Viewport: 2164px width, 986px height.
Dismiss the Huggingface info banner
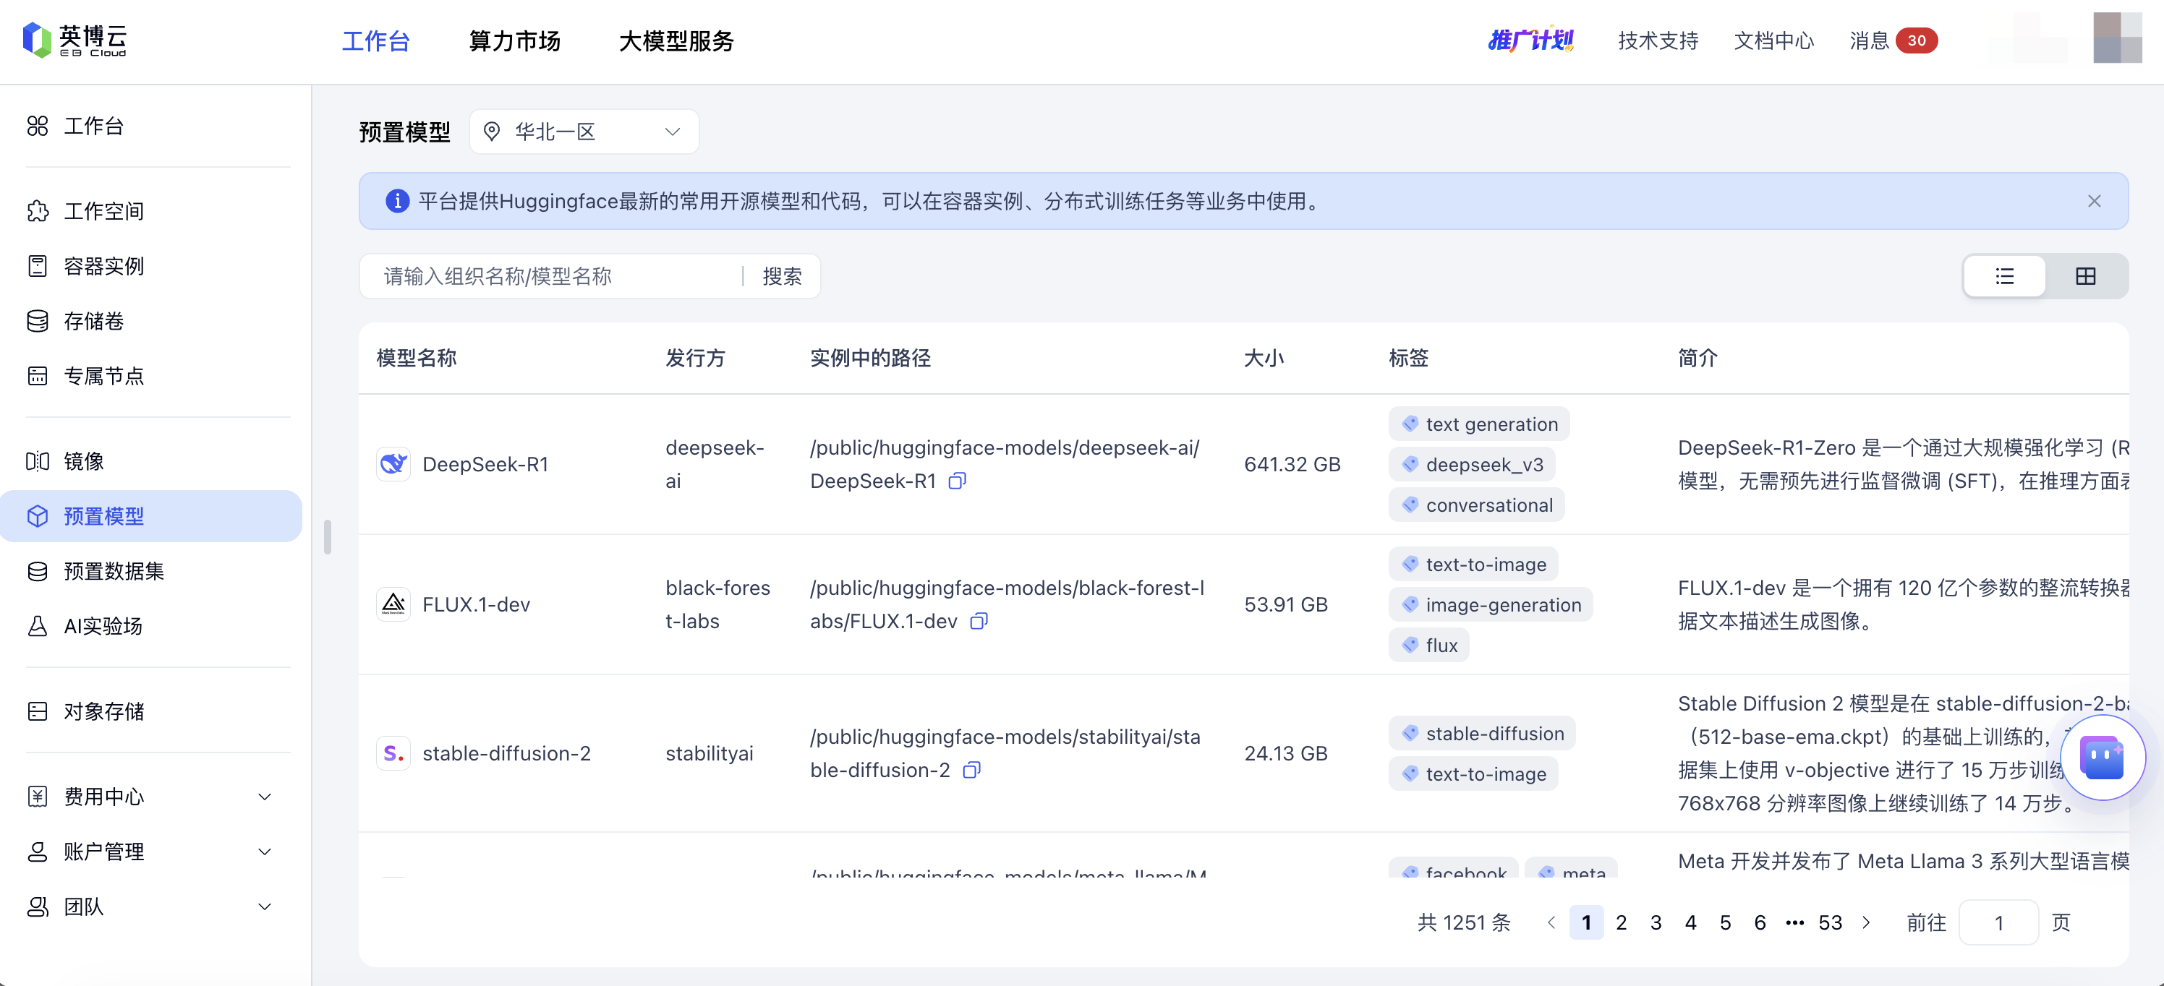pos(2095,202)
